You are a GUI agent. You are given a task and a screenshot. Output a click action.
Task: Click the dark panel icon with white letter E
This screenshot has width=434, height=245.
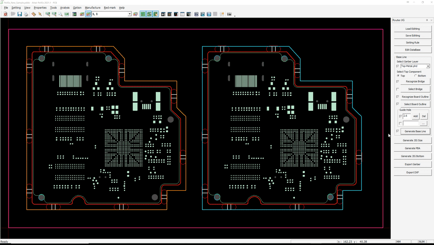189,14
